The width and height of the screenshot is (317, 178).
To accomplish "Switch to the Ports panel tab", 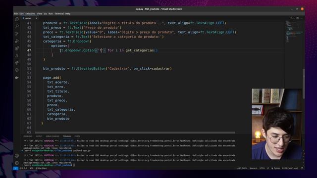I will click(x=77, y=136).
